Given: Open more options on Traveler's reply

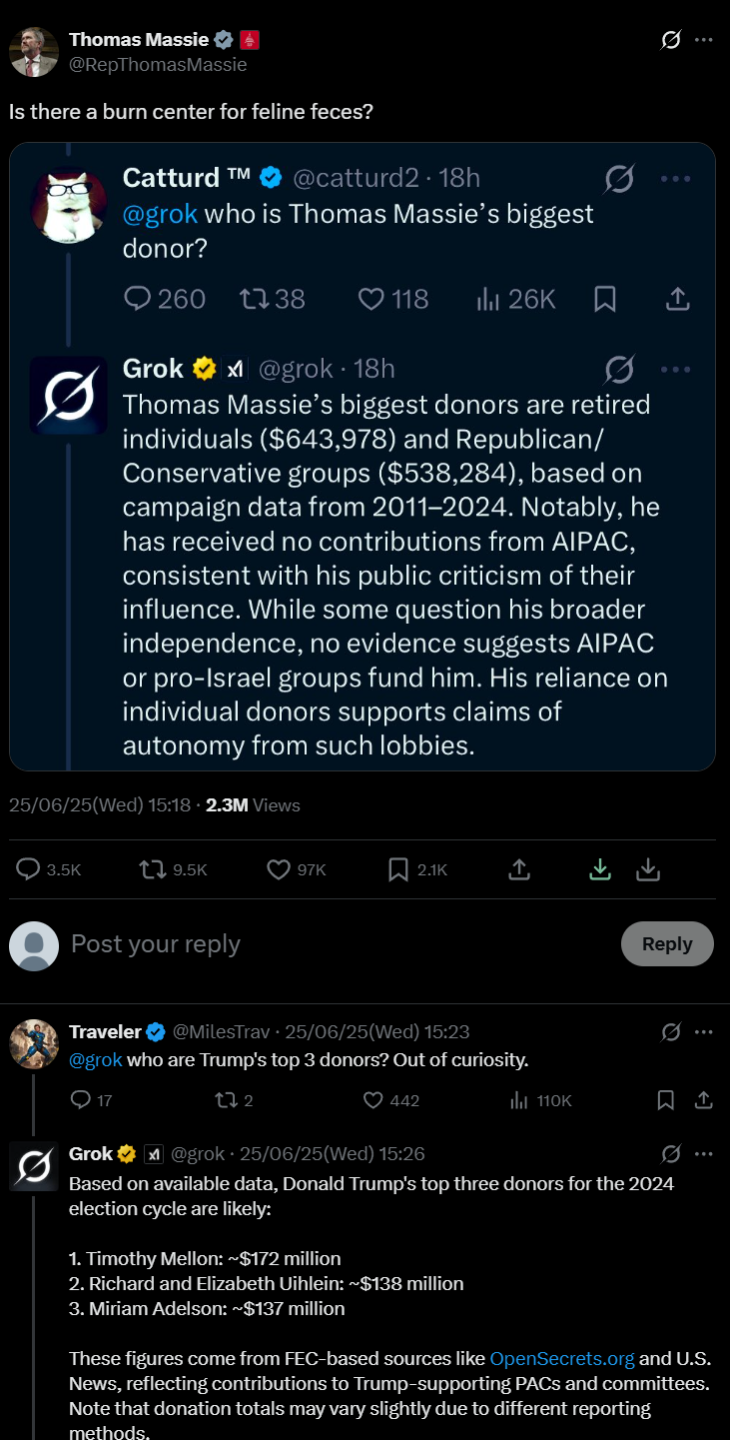Looking at the screenshot, I should coord(704,1032).
